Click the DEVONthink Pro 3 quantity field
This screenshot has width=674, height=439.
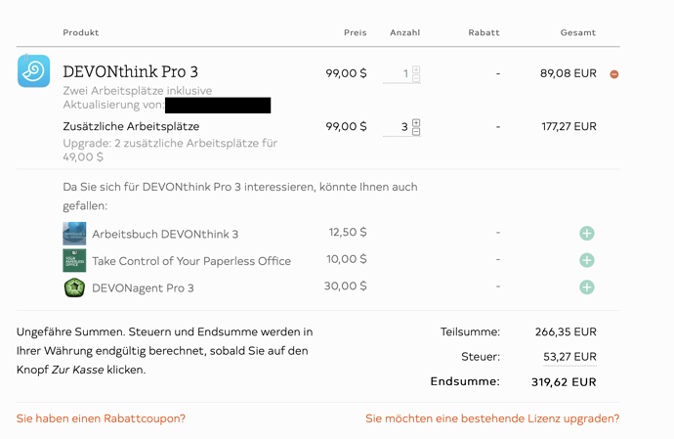click(x=398, y=74)
